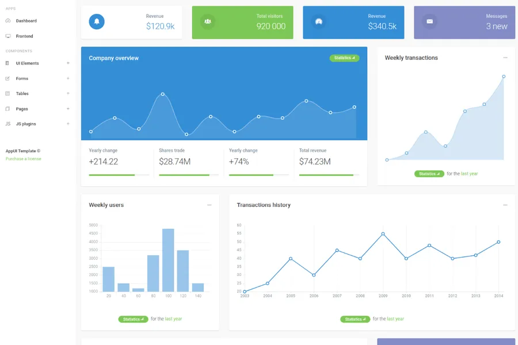Open the Dashboard menu item
518x345 pixels.
[x=26, y=21]
